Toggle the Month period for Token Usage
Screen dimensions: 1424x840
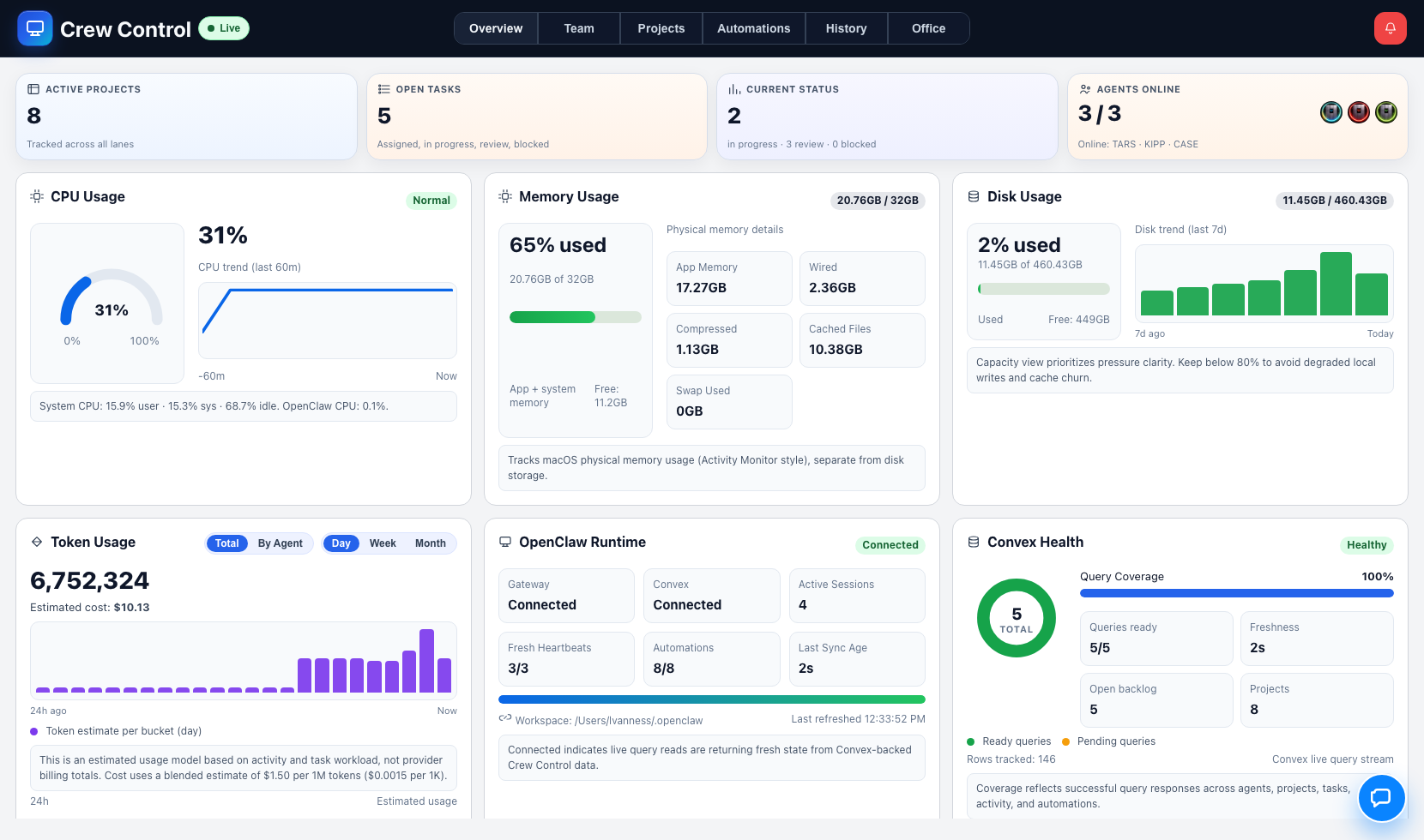click(430, 543)
